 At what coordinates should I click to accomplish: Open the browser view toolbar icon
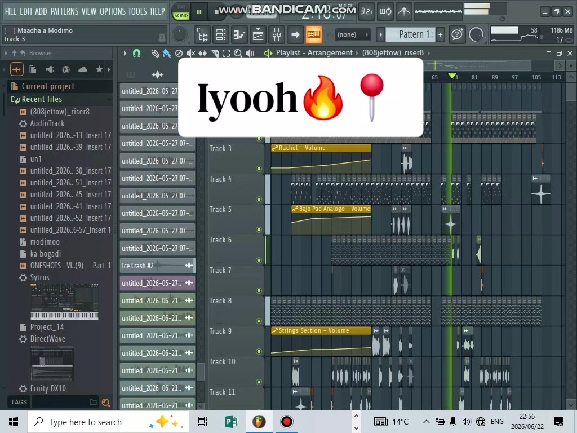(202, 34)
